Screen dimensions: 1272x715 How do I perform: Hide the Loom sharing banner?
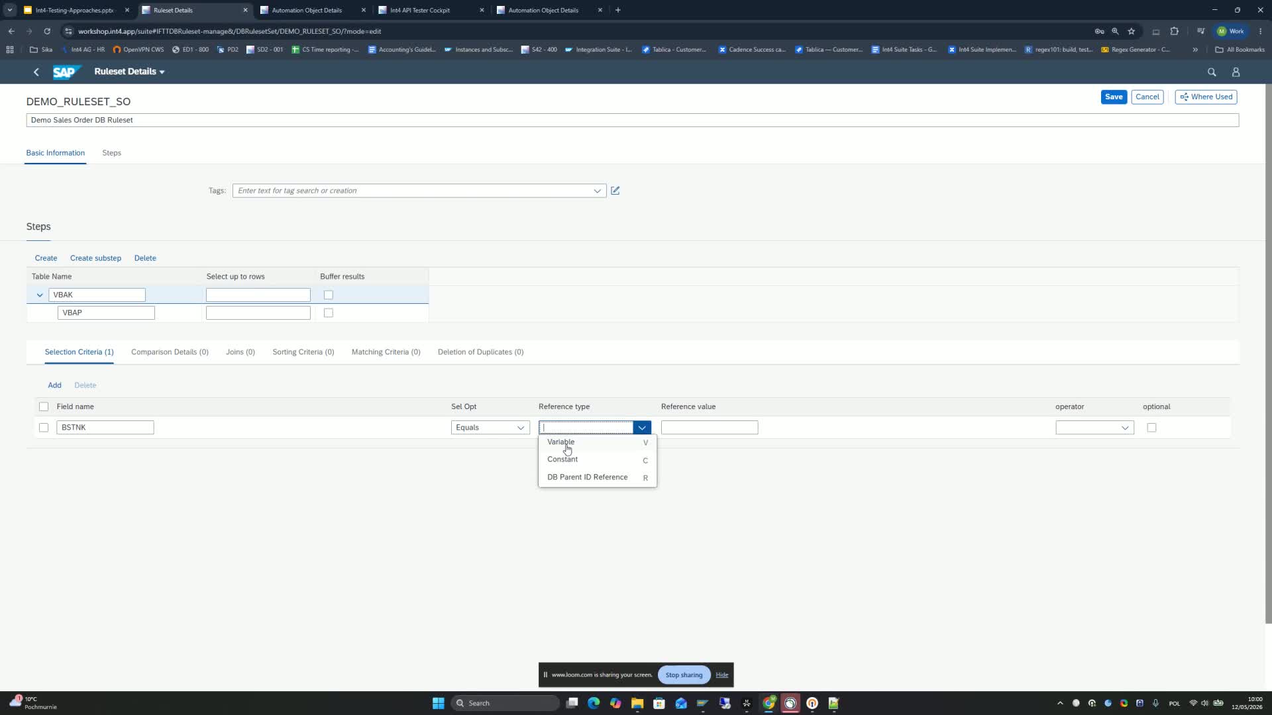pyautogui.click(x=722, y=675)
